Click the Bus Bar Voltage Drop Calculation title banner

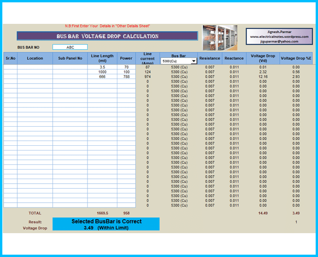pyautogui.click(x=108, y=36)
